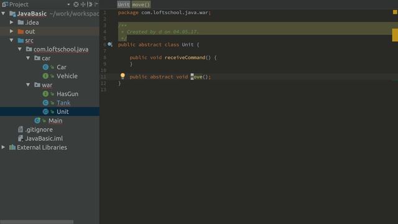The width and height of the screenshot is (398, 224).
Task: Select the JavaBasic project root
Action: click(x=32, y=14)
